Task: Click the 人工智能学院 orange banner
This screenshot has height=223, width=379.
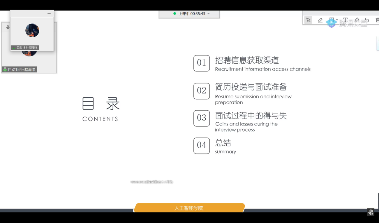Action: click(189, 208)
